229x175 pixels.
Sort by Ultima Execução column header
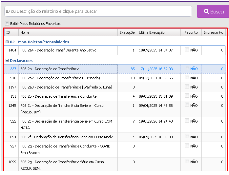click(152, 32)
